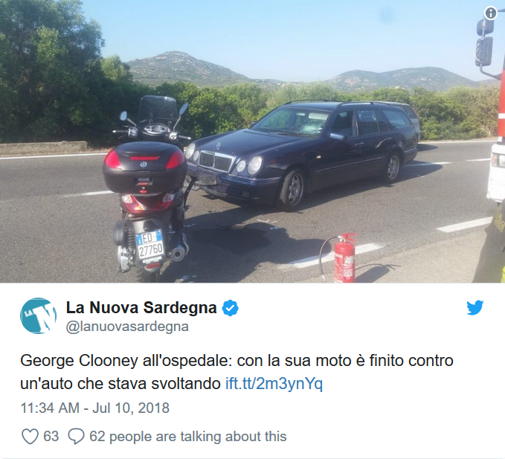Click the scooter's black top case
The width and height of the screenshot is (505, 459).
point(144,167)
